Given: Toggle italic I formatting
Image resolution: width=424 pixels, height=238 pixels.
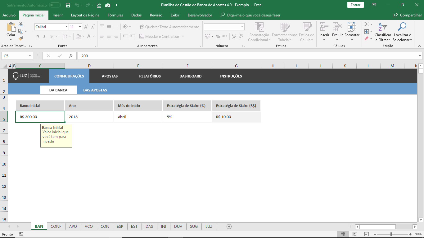Looking at the screenshot, I should [x=44, y=36].
